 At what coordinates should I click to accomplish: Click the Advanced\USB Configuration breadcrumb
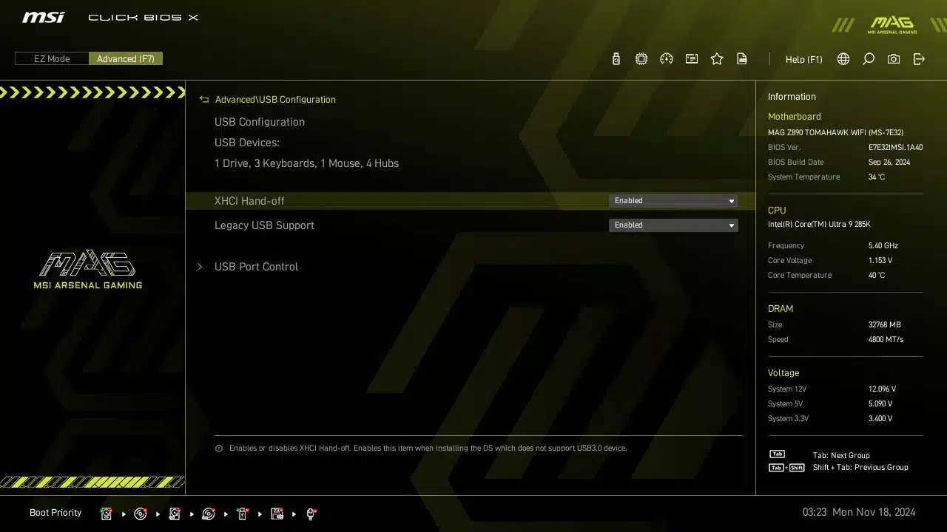point(275,99)
